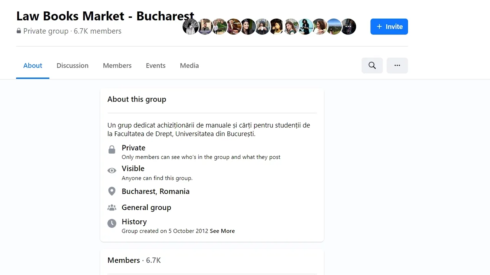This screenshot has width=490, height=275.
Task: Click the eye icon beside Visible
Action: [x=112, y=171]
